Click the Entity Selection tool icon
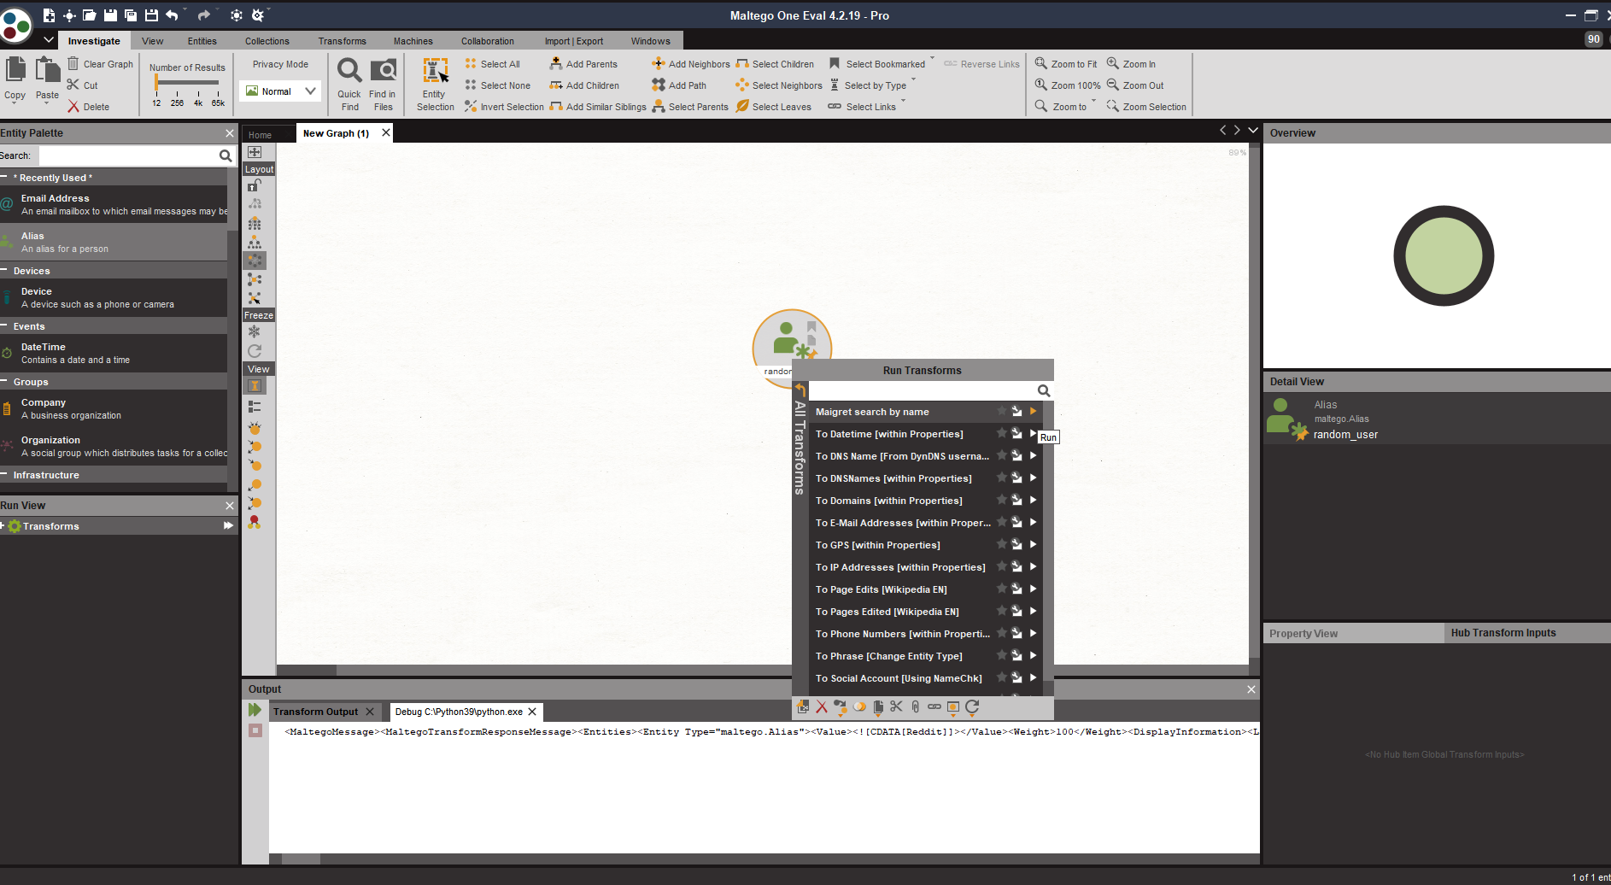This screenshot has height=885, width=1611. click(436, 71)
